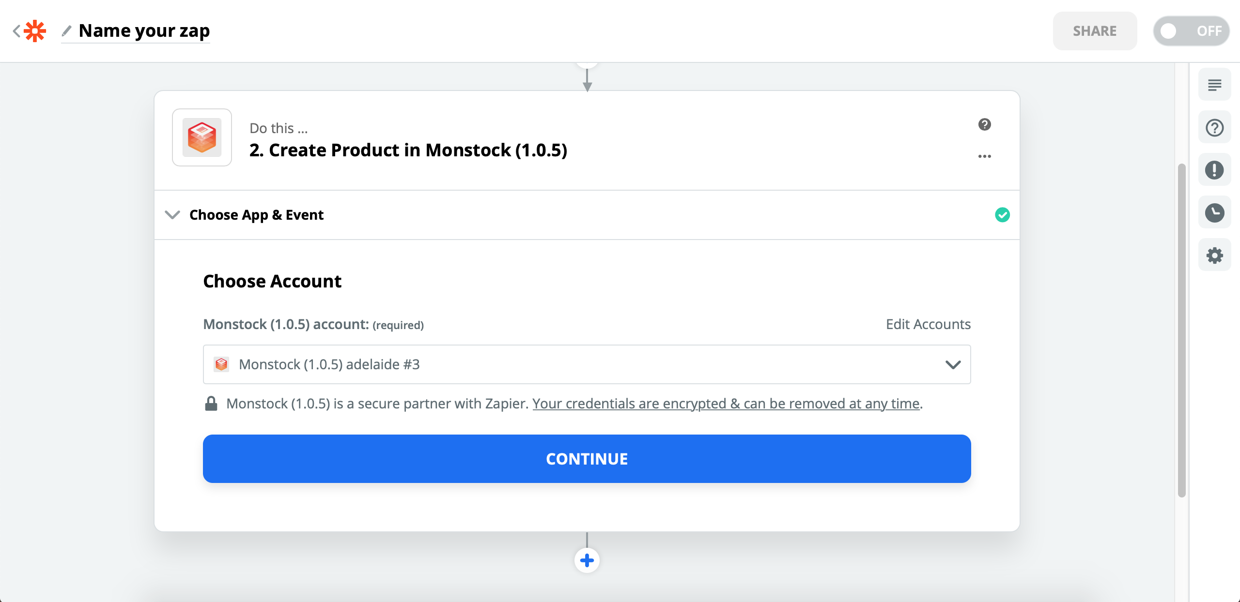Click the Monstock app logo in step
Image resolution: width=1240 pixels, height=602 pixels.
[x=202, y=137]
